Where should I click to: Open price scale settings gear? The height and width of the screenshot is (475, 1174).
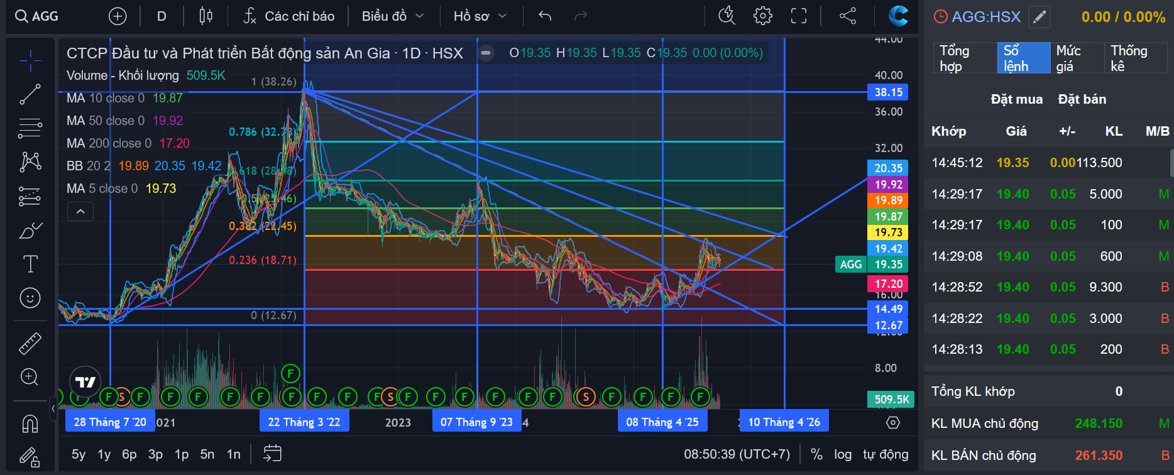[x=893, y=423]
